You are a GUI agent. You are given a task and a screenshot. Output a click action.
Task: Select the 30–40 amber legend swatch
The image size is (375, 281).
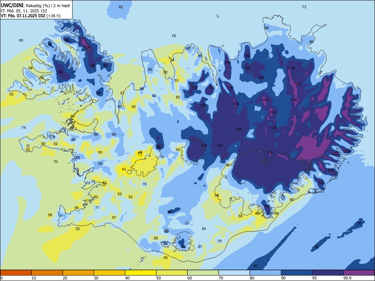(x=109, y=273)
